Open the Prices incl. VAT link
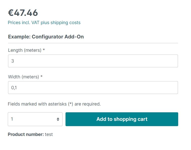191x150 pixels. point(44,23)
